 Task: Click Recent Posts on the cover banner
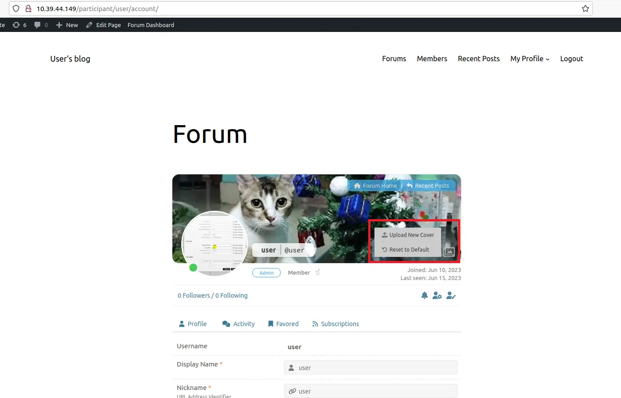(x=428, y=185)
